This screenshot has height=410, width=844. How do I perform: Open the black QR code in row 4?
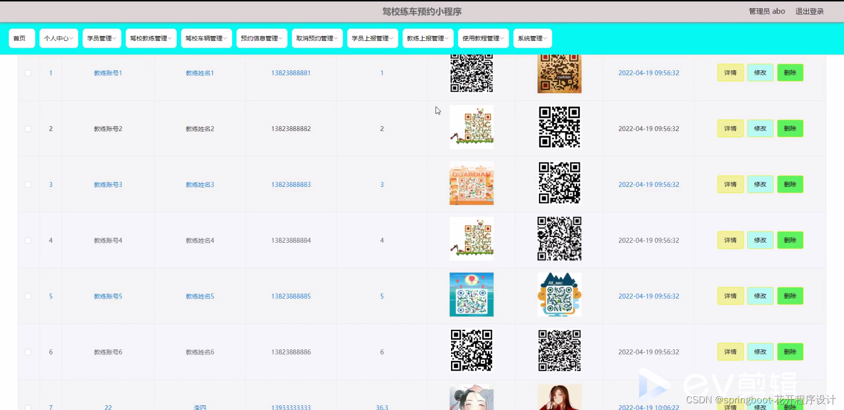coord(559,239)
